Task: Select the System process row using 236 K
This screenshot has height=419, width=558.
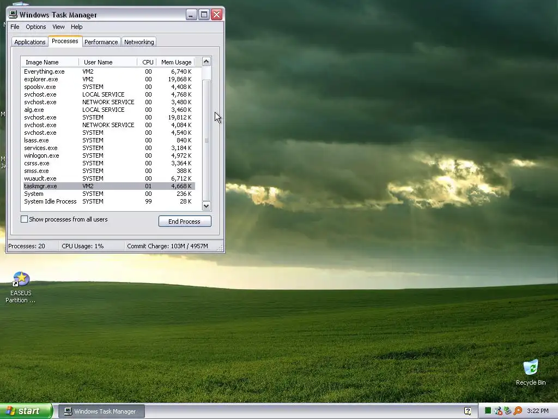Action: click(x=109, y=194)
